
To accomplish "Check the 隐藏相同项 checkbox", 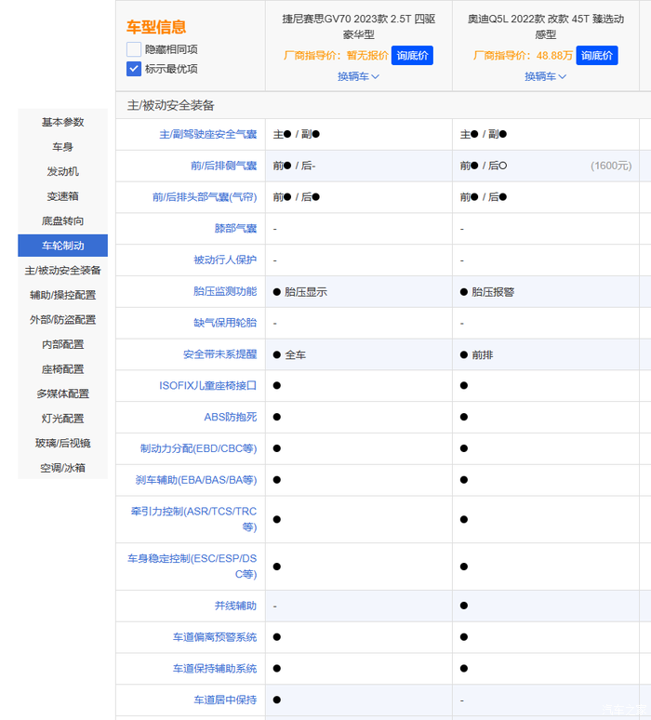I will coord(134,49).
